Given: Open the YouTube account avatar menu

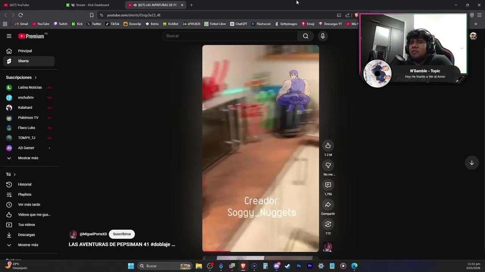Looking at the screenshot, I should [x=473, y=36].
